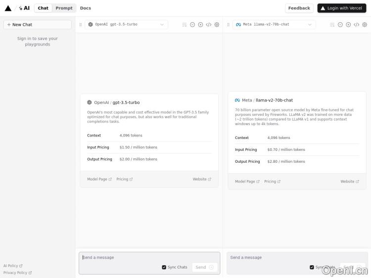Image resolution: width=371 pixels, height=278 pixels.
Task: Select the Chat tab
Action: pyautogui.click(x=43, y=8)
